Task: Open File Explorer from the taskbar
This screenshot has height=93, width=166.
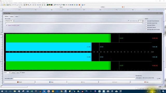Action: tap(15, 91)
